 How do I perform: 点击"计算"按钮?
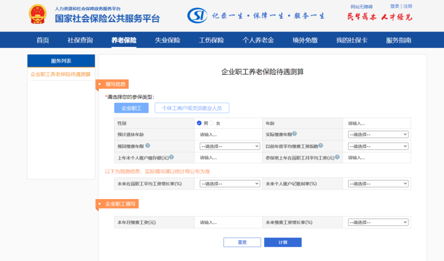pos(282,242)
